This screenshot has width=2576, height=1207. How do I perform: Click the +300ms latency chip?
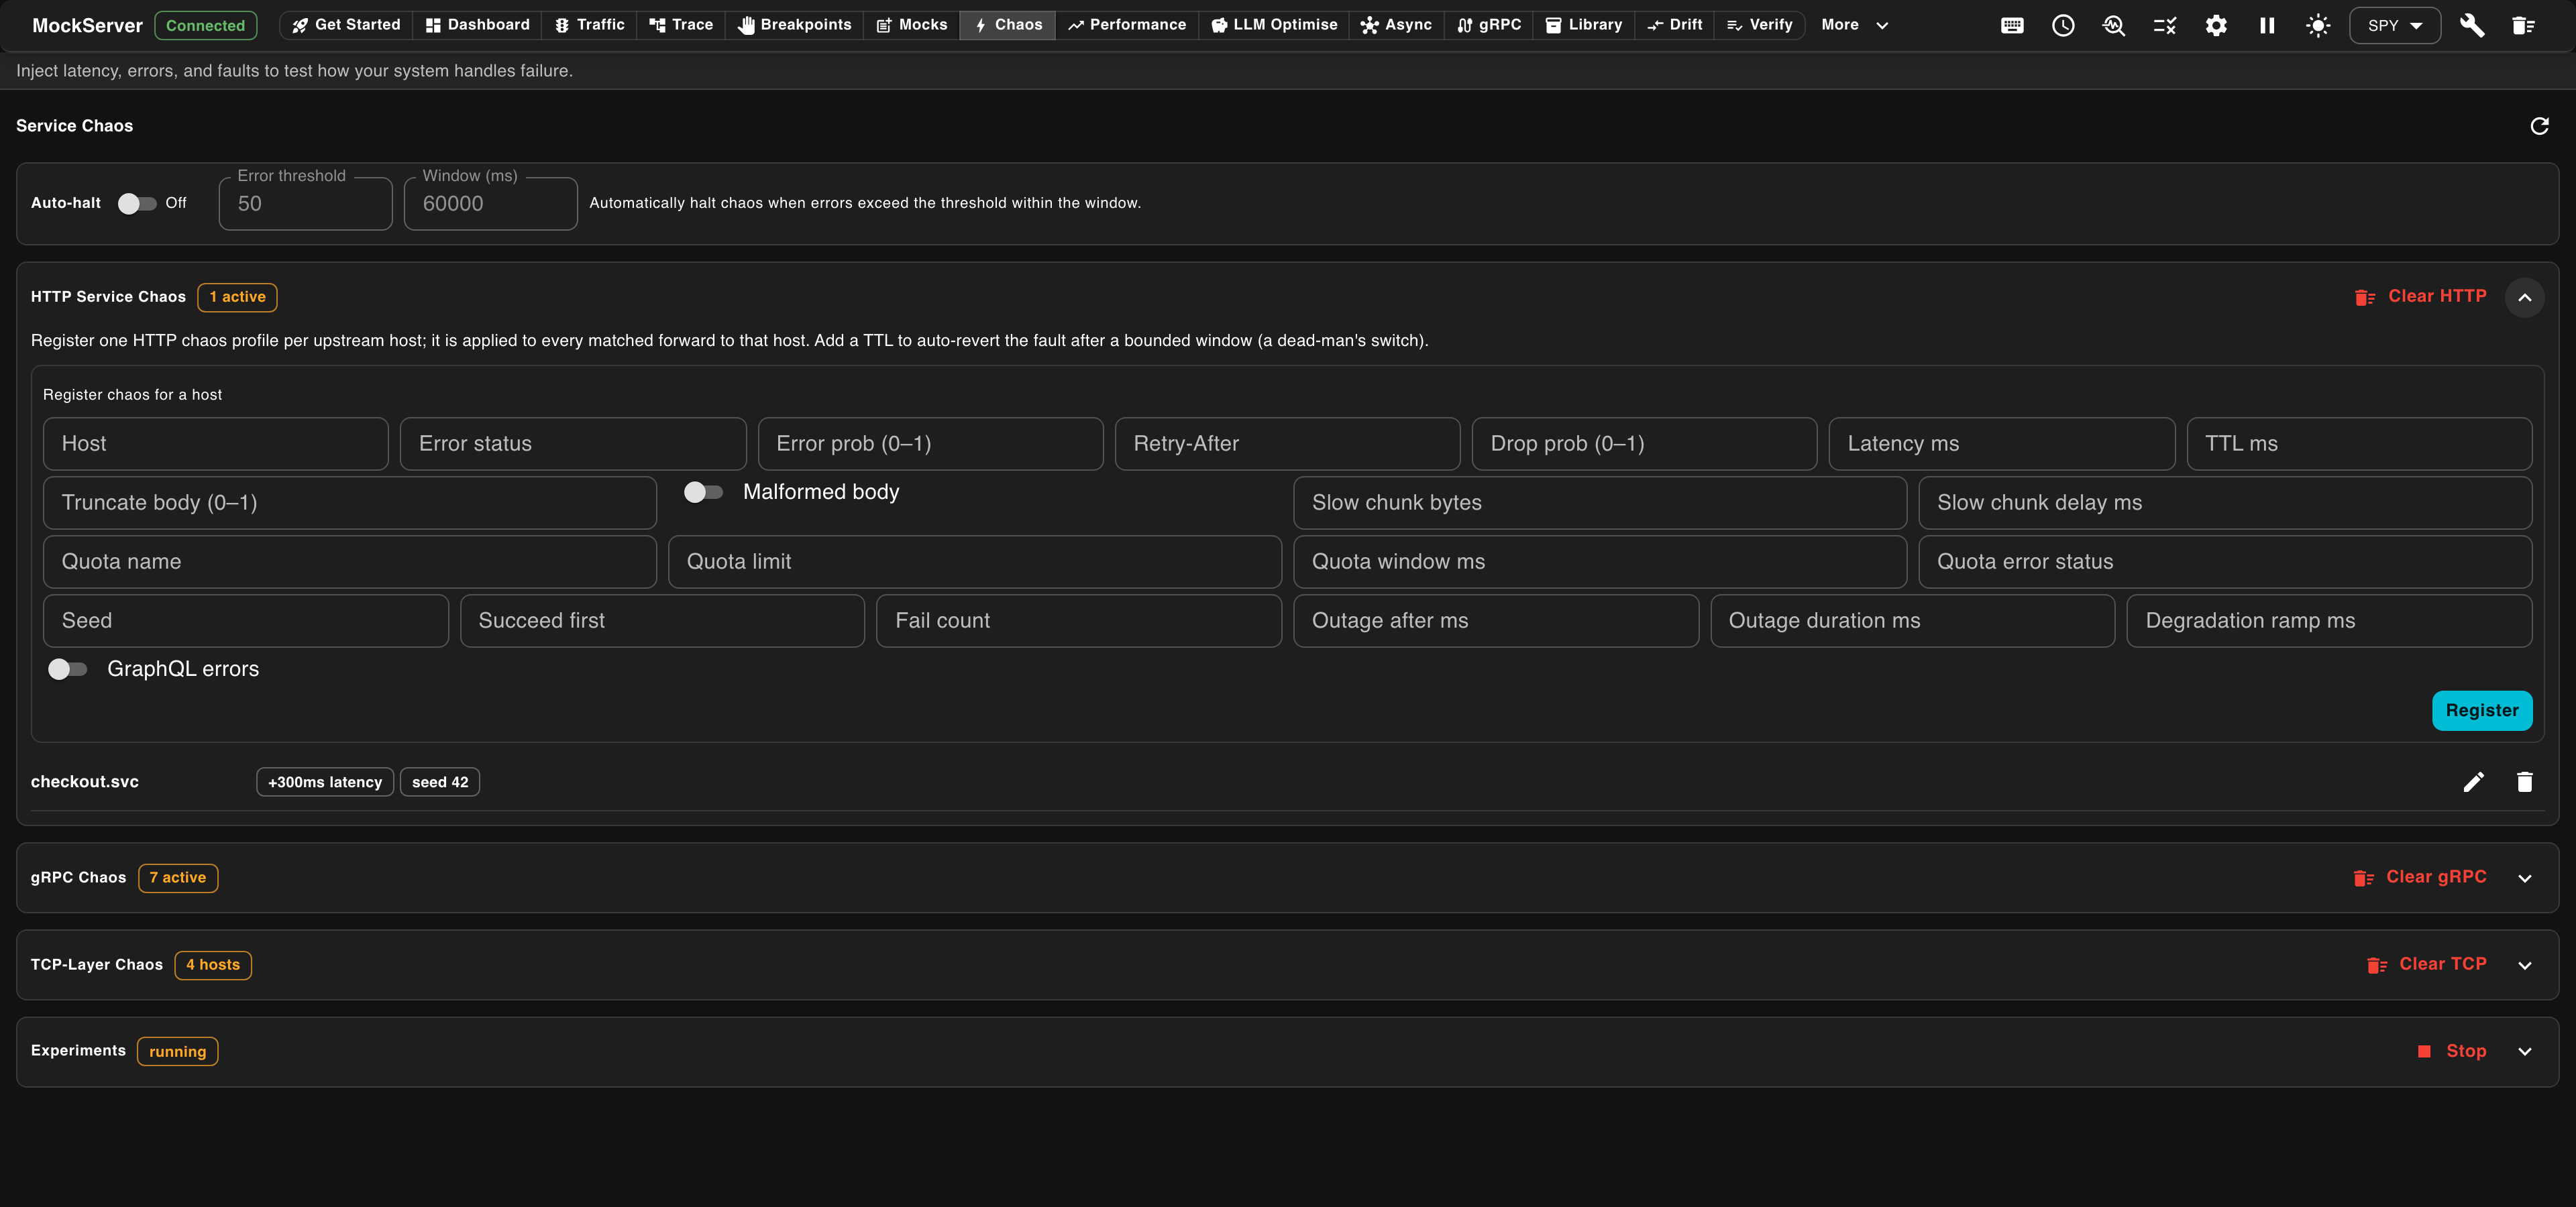click(x=325, y=783)
